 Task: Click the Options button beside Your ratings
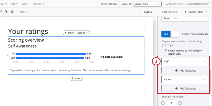tap(82, 33)
